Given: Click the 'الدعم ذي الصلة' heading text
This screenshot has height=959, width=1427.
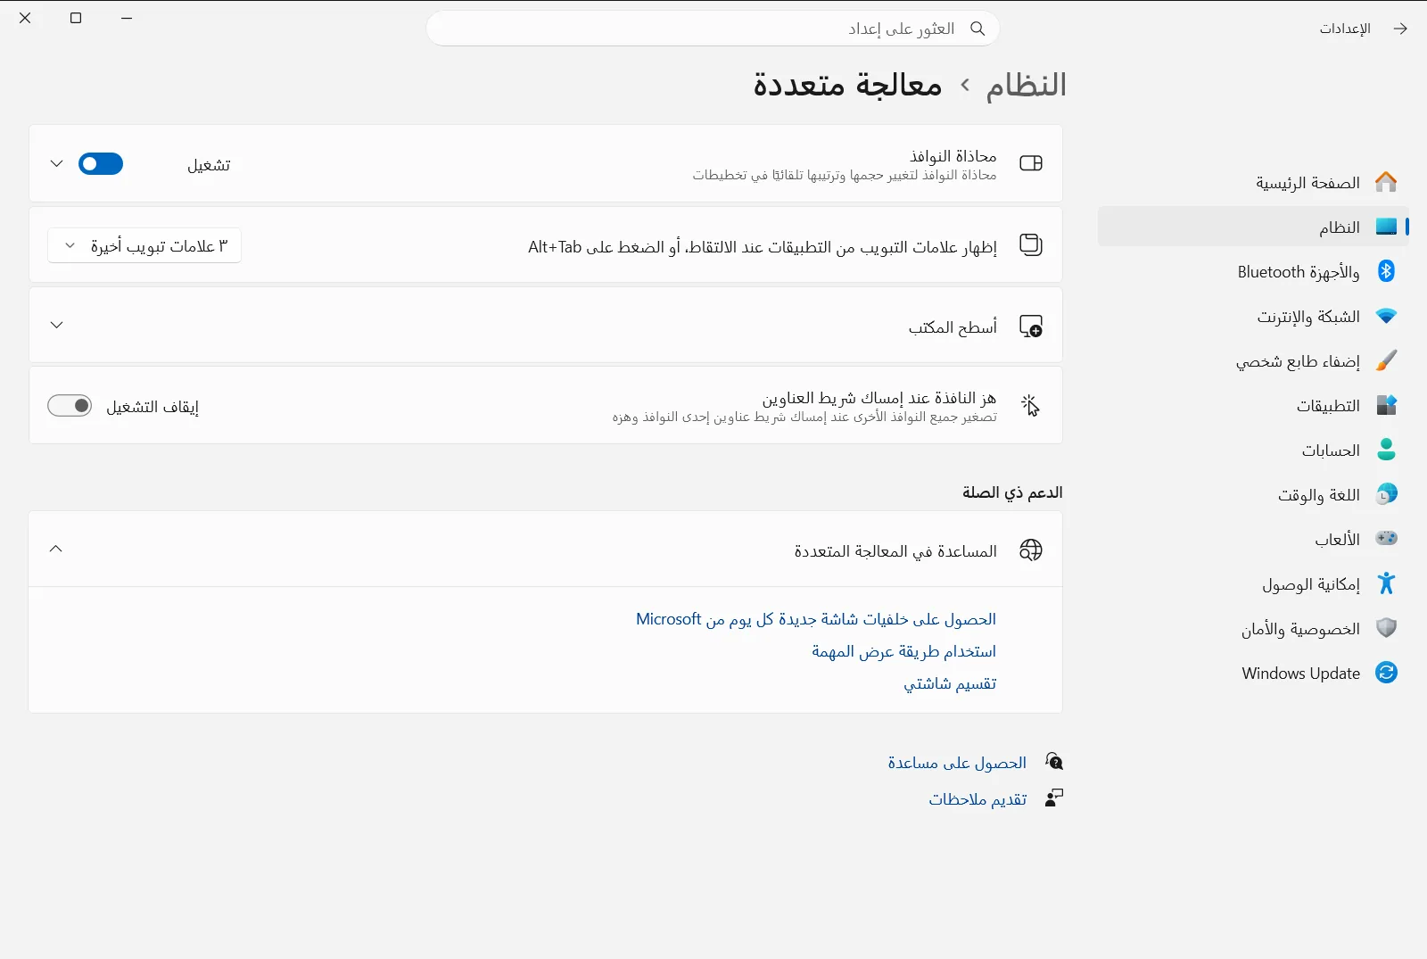Looking at the screenshot, I should point(1012,492).
